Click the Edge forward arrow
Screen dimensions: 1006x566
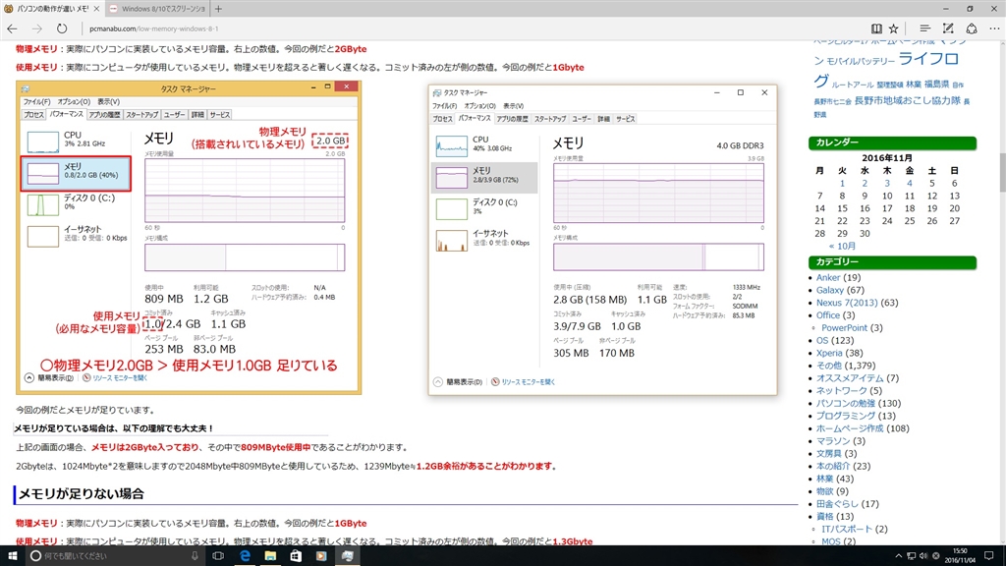(36, 28)
